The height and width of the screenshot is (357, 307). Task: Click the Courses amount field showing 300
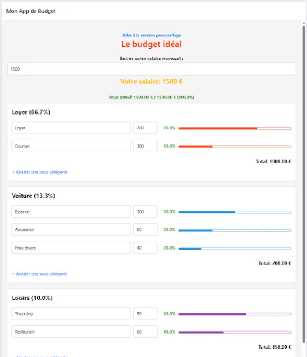(x=145, y=146)
